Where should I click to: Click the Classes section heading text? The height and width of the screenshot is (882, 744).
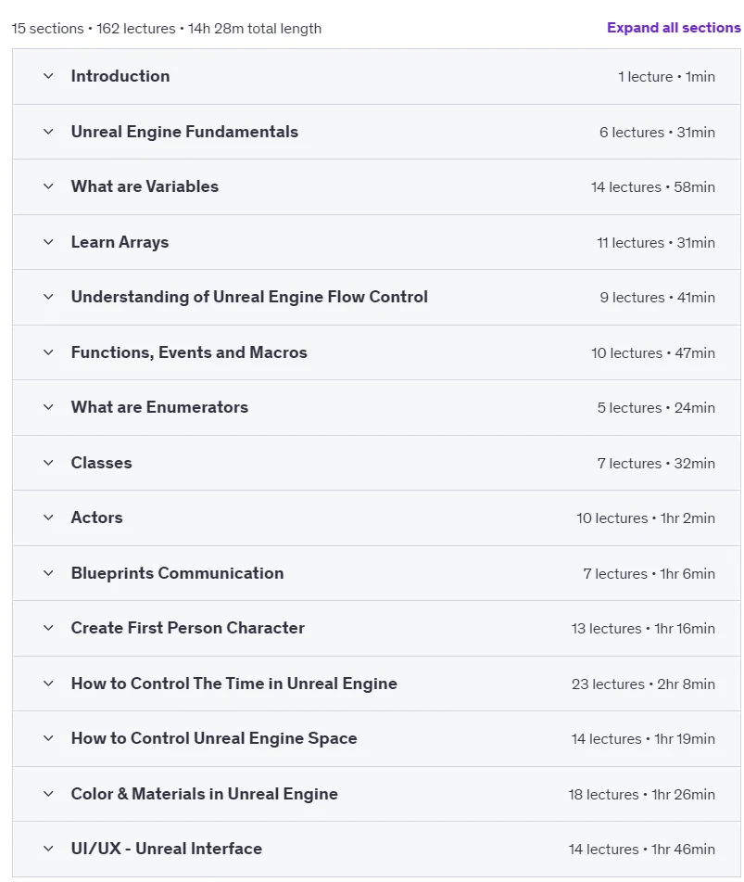(101, 463)
